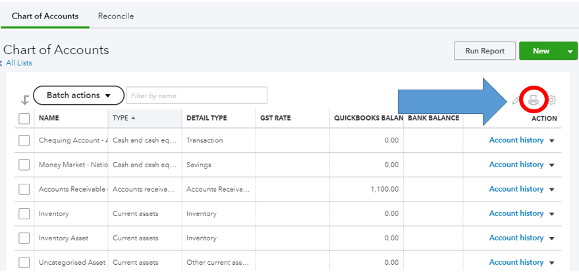Expand the arrow next to the New button
This screenshot has width=579, height=272.
click(x=570, y=51)
